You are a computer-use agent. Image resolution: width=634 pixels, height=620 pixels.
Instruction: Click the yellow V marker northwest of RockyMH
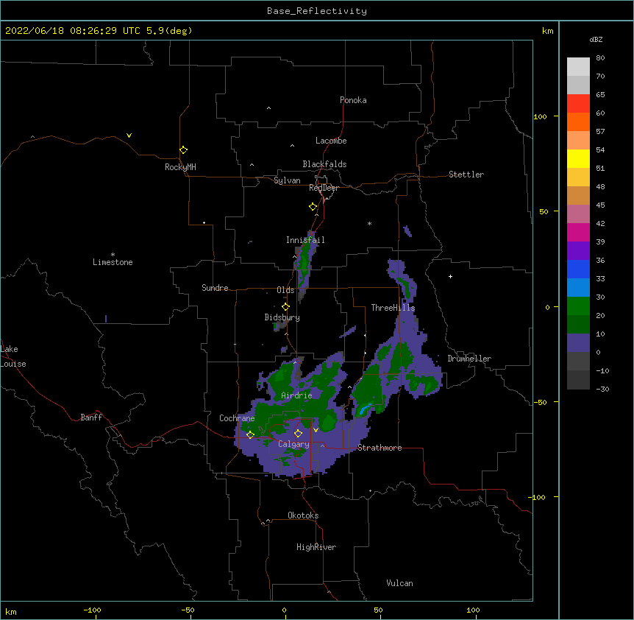[129, 135]
